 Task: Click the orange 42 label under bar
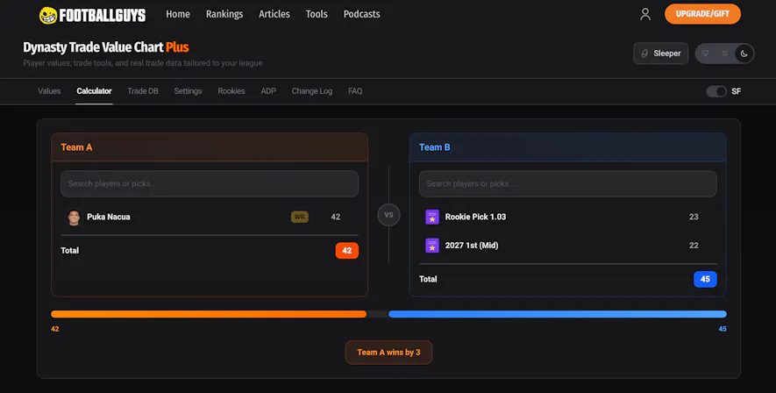[55, 329]
